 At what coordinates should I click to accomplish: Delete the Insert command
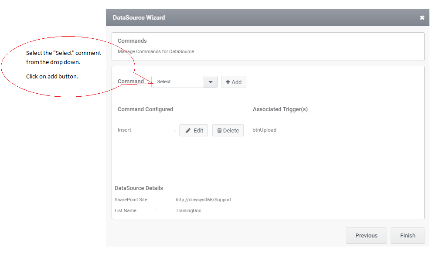(x=228, y=130)
